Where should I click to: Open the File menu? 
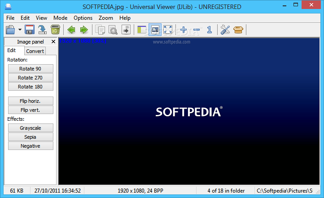coord(10,18)
